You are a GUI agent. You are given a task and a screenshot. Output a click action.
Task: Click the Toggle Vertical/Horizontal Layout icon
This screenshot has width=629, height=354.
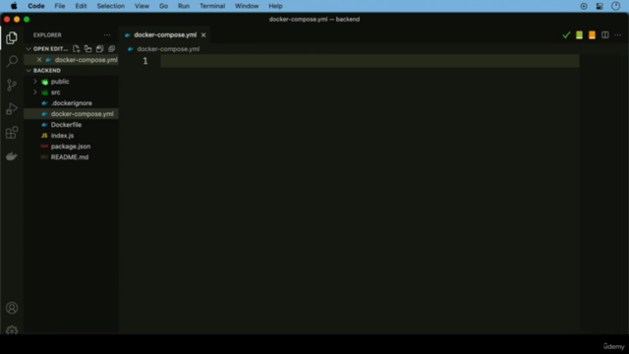(x=87, y=49)
